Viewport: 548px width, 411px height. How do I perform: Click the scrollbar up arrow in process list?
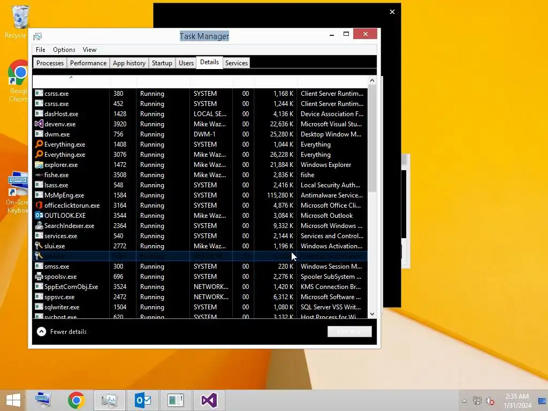[x=372, y=80]
